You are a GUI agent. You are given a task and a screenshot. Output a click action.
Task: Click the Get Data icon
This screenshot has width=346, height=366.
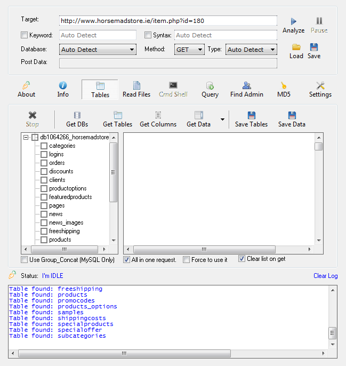coord(198,115)
